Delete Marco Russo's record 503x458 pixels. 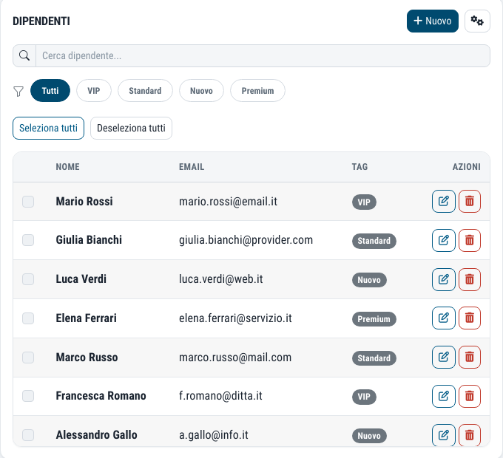[469, 357]
